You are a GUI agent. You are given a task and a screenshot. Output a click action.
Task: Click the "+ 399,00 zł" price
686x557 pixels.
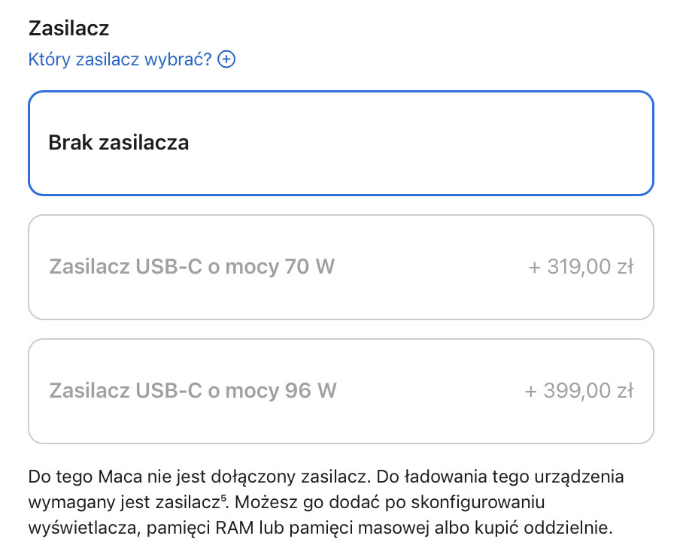(x=580, y=391)
